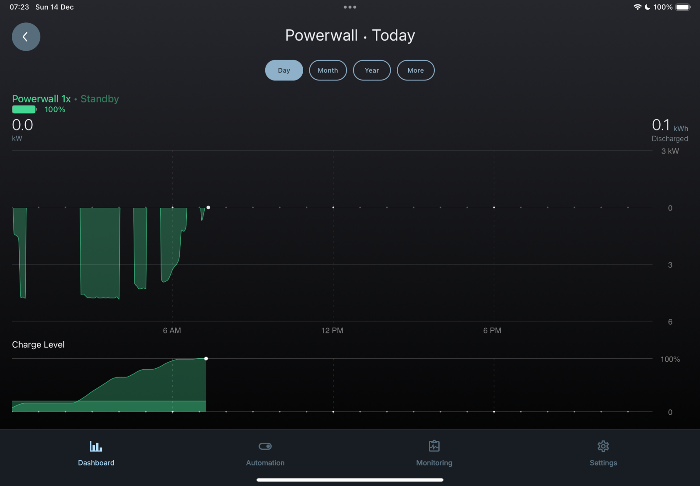Switch to Month time range
The width and height of the screenshot is (700, 486).
[328, 70]
